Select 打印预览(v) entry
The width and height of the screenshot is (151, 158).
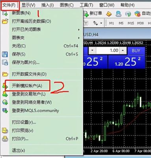46,130
